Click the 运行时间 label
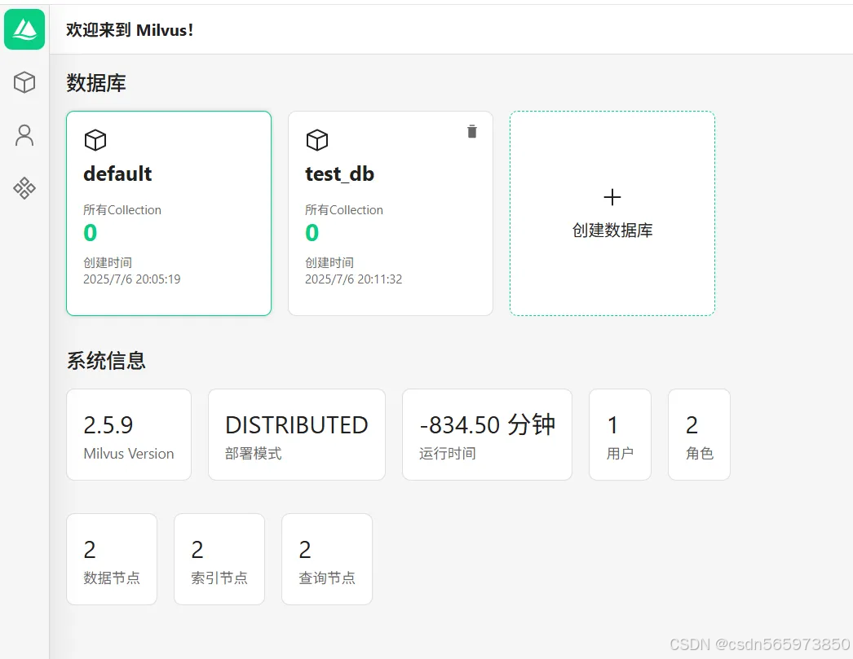Screen dimensions: 853x659 448,453
